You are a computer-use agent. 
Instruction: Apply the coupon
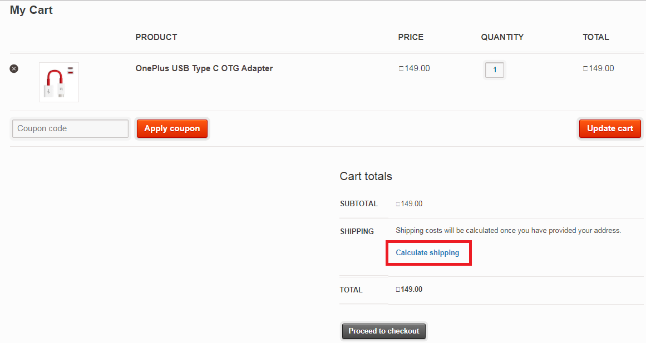pos(172,128)
